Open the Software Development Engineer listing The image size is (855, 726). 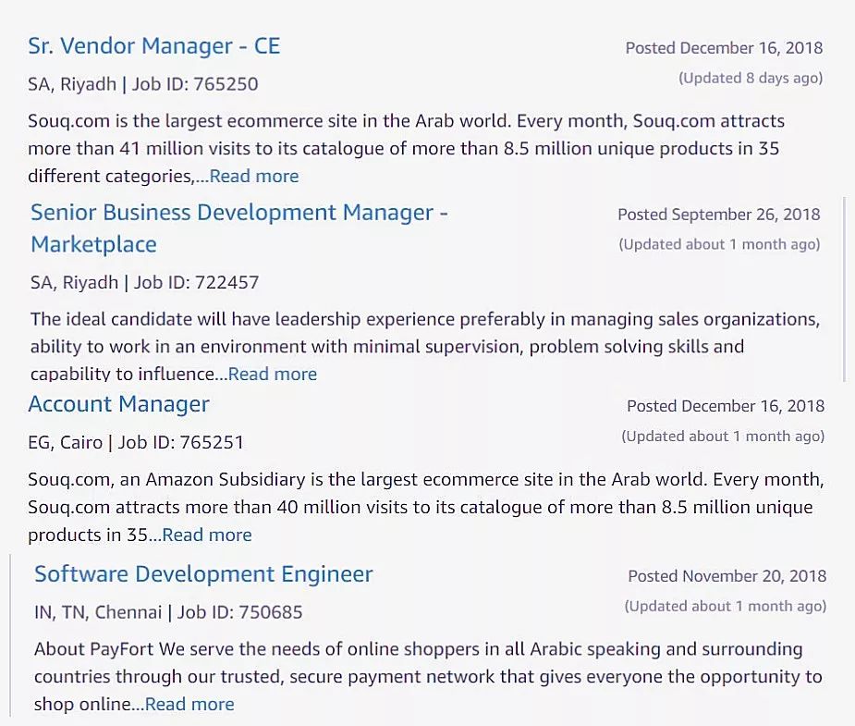(x=203, y=574)
